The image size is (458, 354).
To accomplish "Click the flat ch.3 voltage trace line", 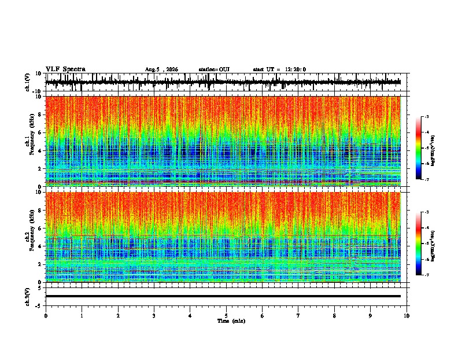I will (x=223, y=296).
